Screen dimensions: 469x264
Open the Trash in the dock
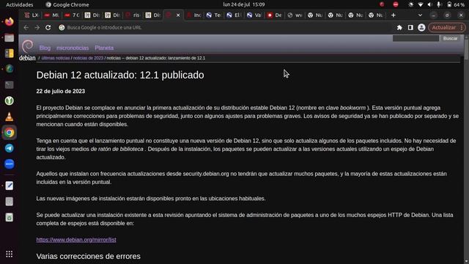(10, 217)
